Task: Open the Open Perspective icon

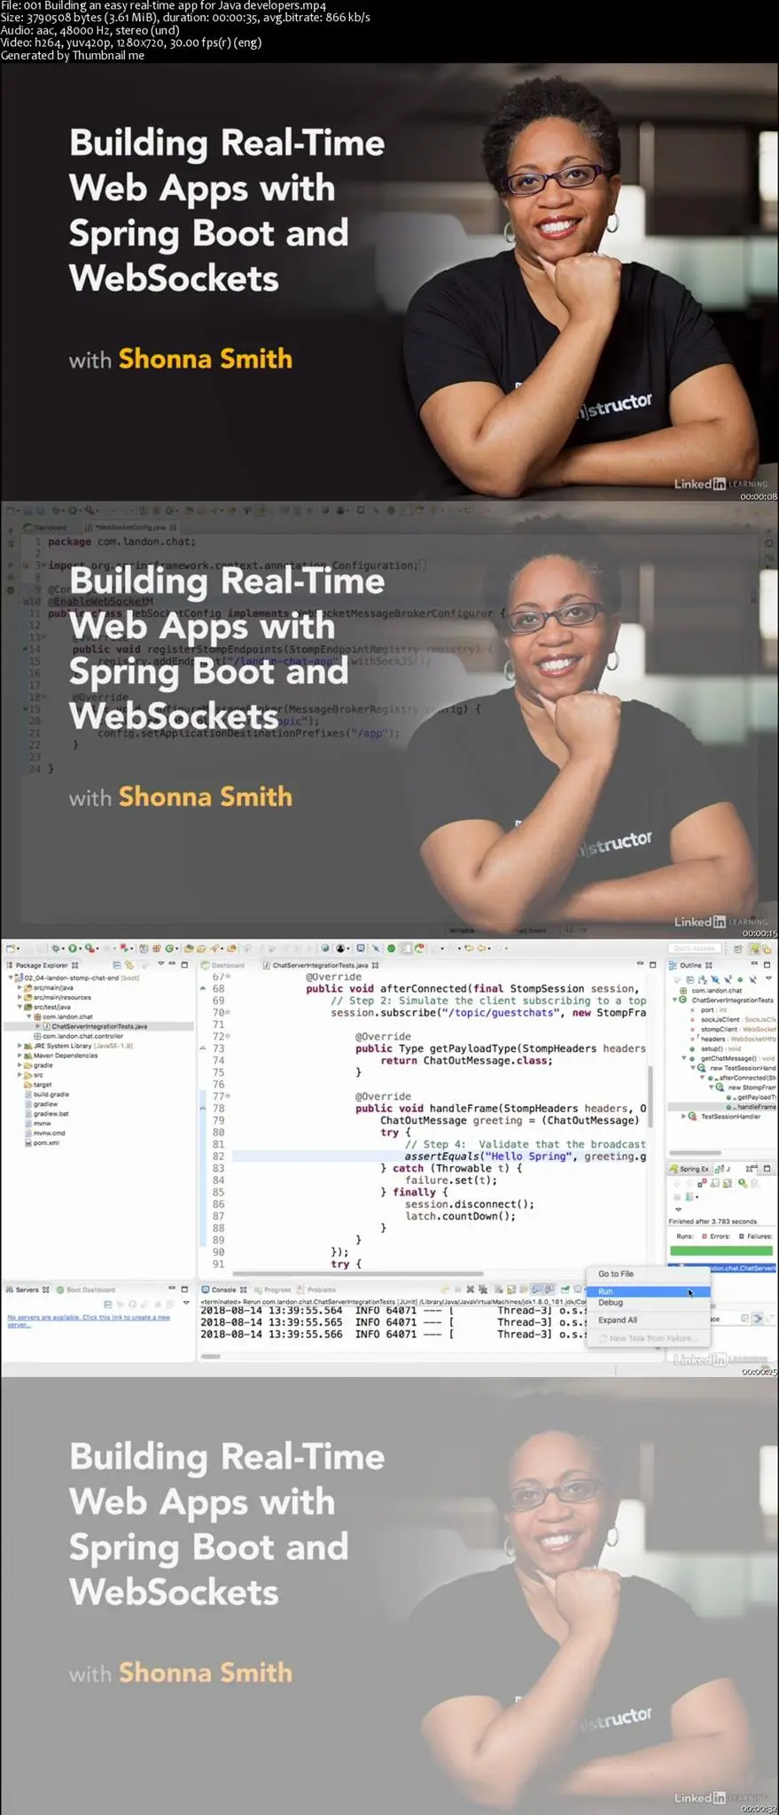Action: coord(737,948)
